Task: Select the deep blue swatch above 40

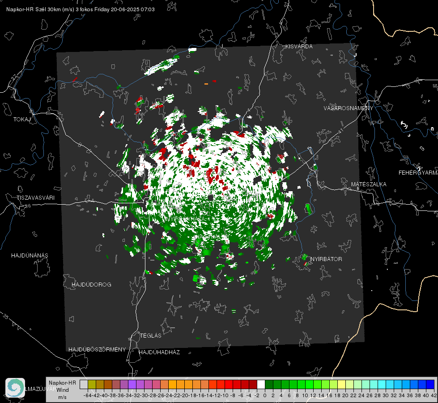Action: click(430, 384)
